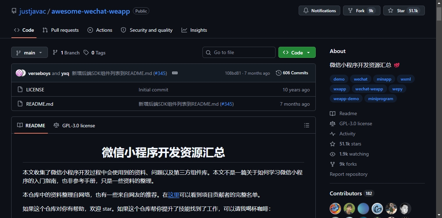Click the page scrollbar up arrow
The image size is (442, 218).
[x=439, y=3]
